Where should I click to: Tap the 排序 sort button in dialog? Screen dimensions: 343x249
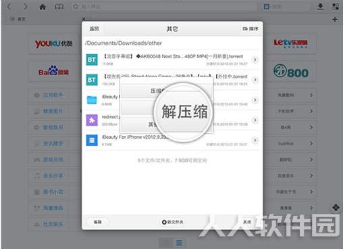[250, 29]
